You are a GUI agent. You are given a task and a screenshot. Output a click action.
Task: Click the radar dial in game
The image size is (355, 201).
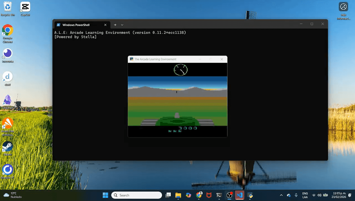tap(181, 70)
